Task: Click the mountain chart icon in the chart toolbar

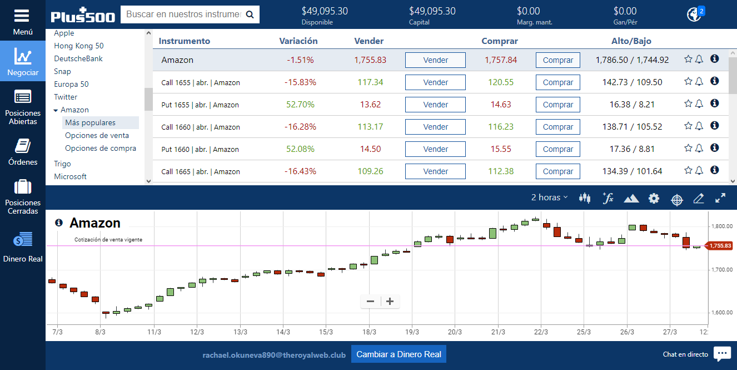Action: click(631, 198)
